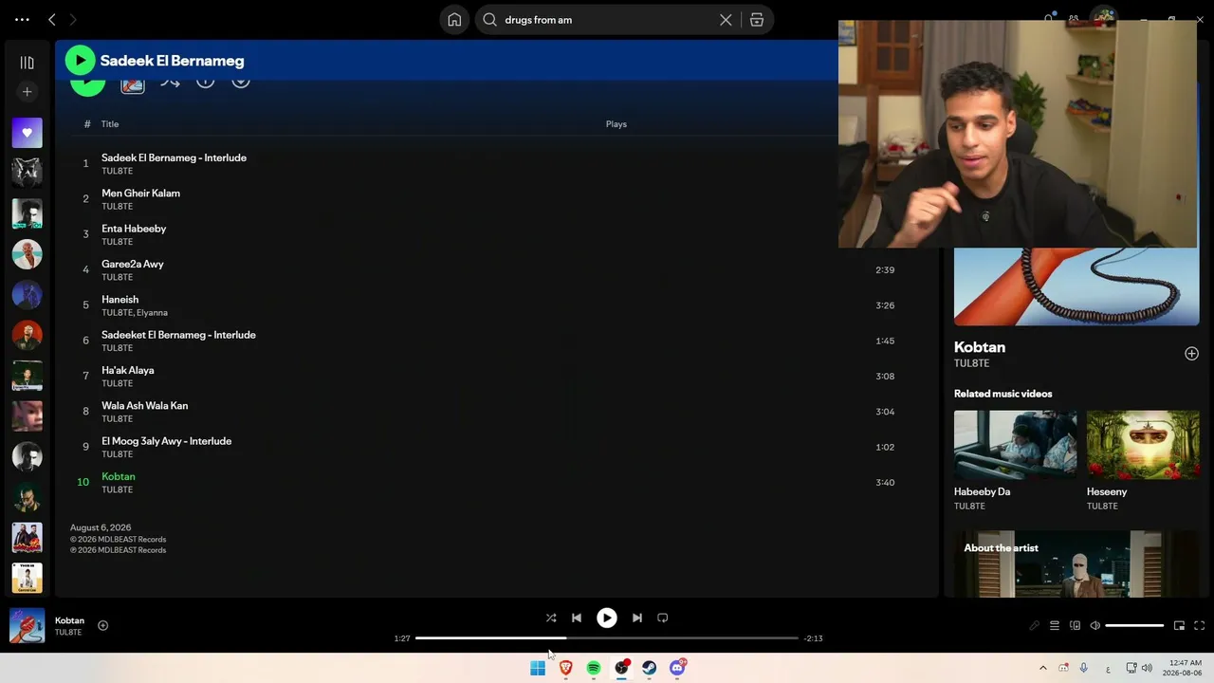Enter full screen from the player bar
The height and width of the screenshot is (683, 1214).
point(1199,626)
